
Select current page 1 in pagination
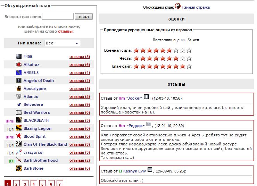click(x=8, y=183)
